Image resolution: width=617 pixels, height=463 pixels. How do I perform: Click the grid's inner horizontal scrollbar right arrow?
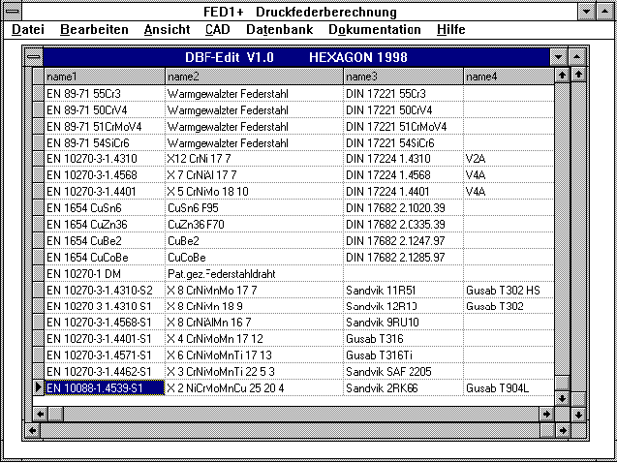click(544, 414)
